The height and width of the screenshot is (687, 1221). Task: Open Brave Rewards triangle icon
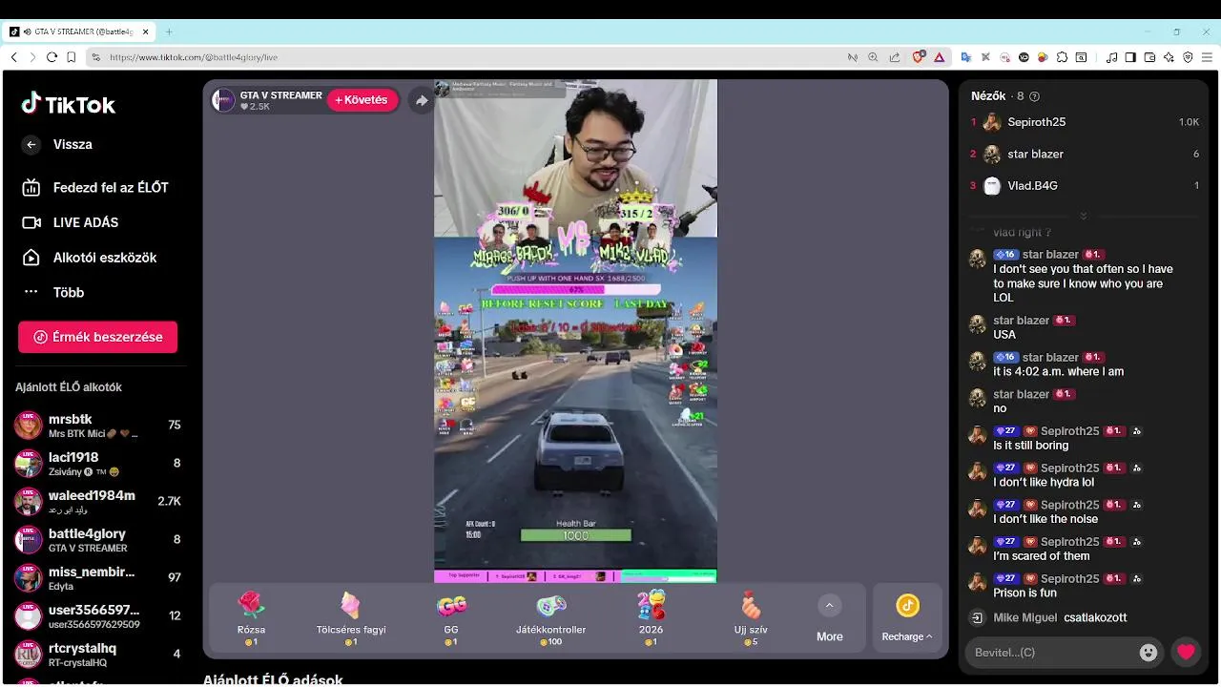point(939,57)
